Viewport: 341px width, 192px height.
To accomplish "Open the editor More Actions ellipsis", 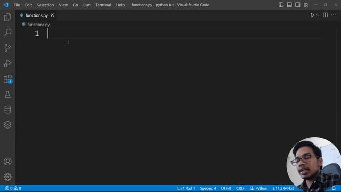I will click(334, 15).
